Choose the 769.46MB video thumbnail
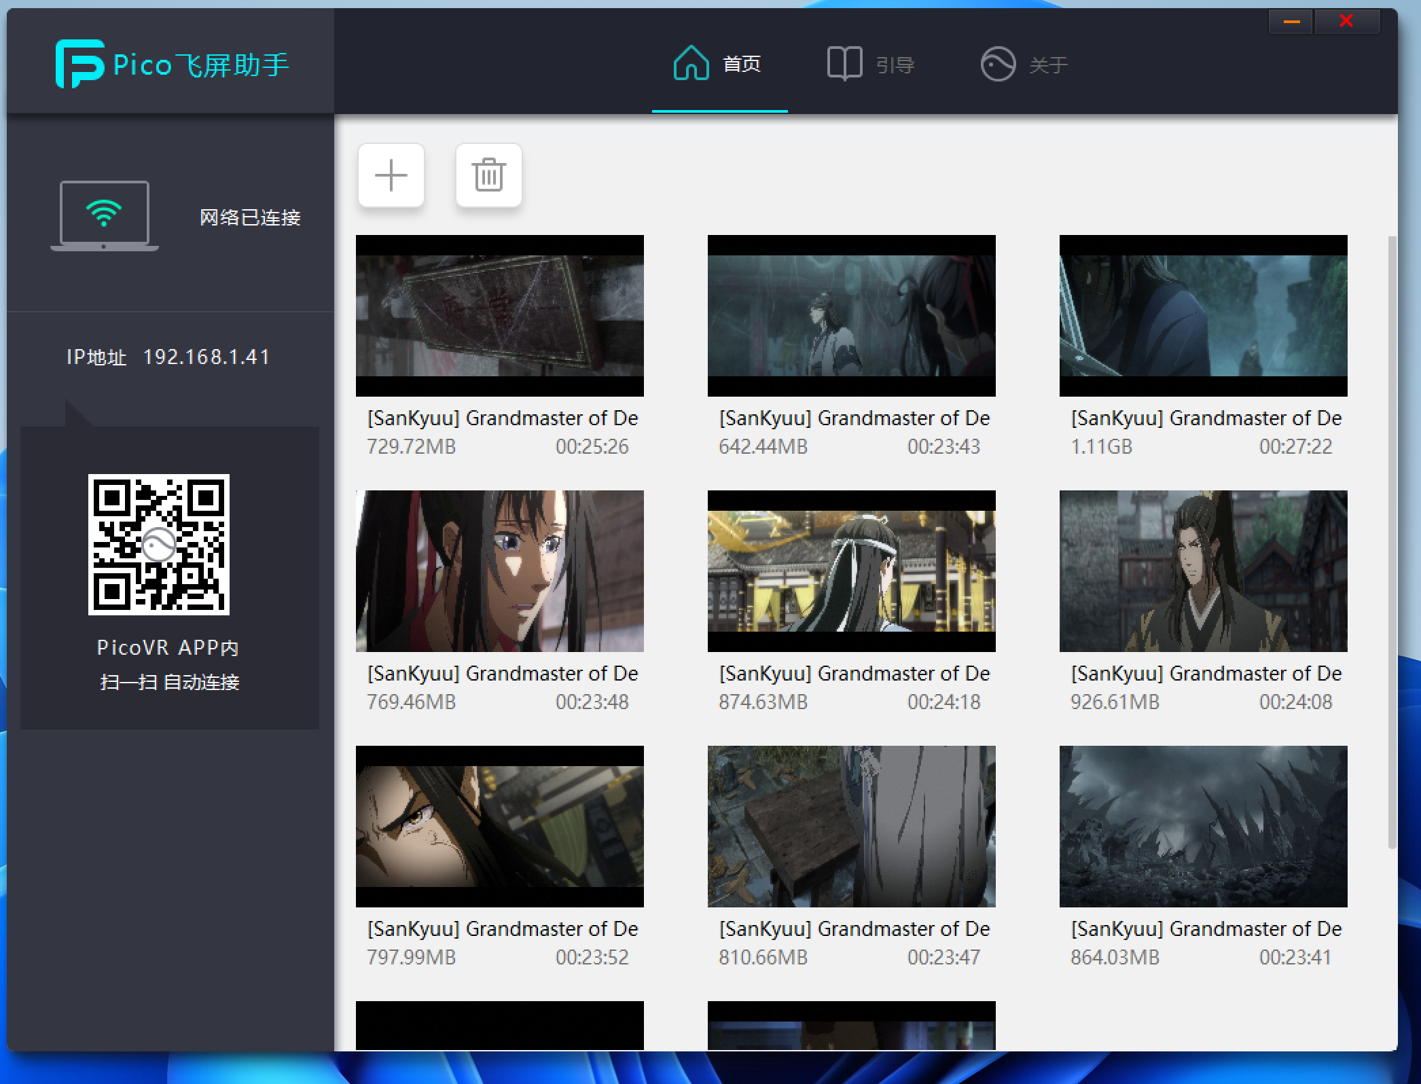This screenshot has width=1421, height=1084. (x=499, y=571)
